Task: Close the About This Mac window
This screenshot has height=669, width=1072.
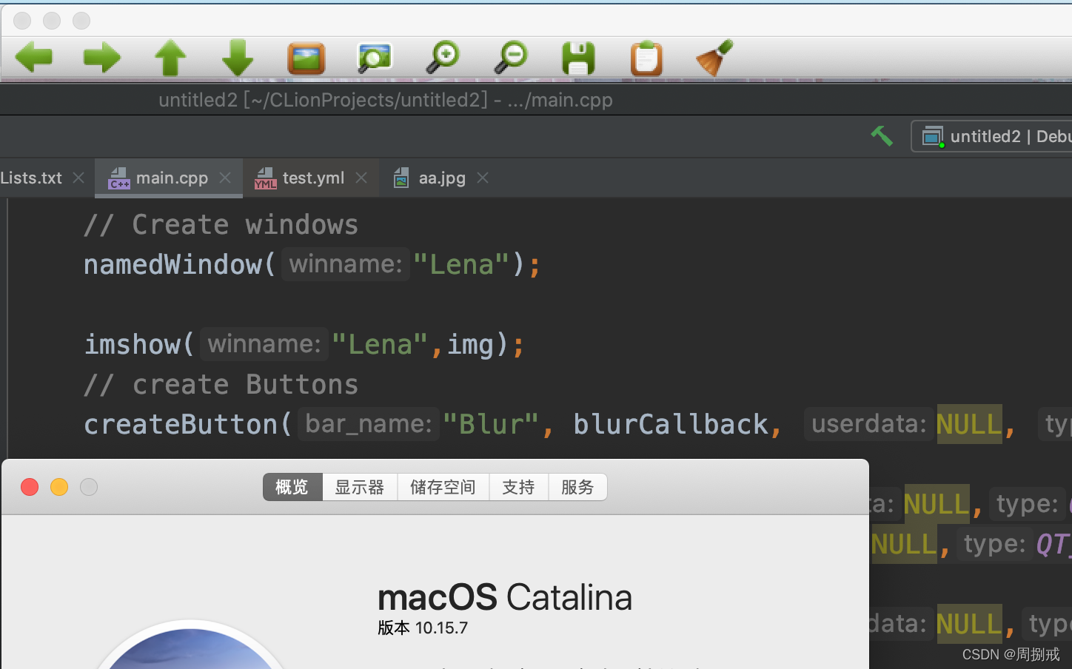Action: pyautogui.click(x=30, y=487)
